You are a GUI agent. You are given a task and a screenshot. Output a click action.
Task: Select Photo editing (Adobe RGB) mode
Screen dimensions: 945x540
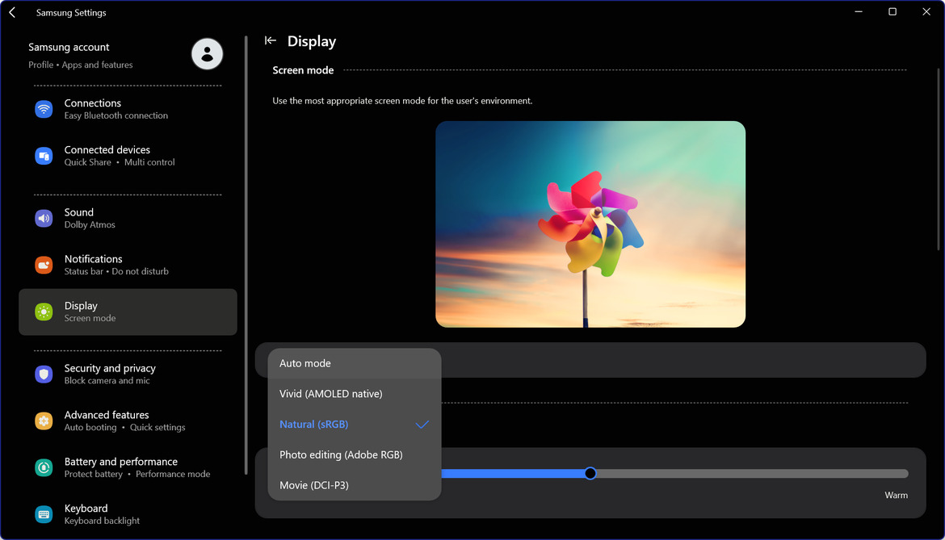(x=355, y=454)
